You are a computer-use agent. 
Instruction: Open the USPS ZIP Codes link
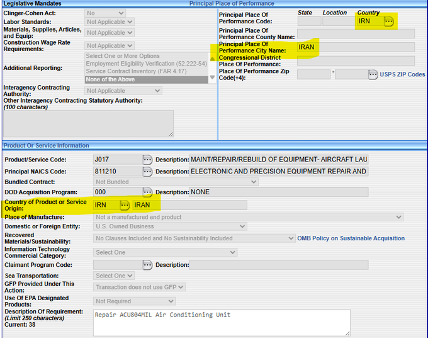[x=402, y=74]
